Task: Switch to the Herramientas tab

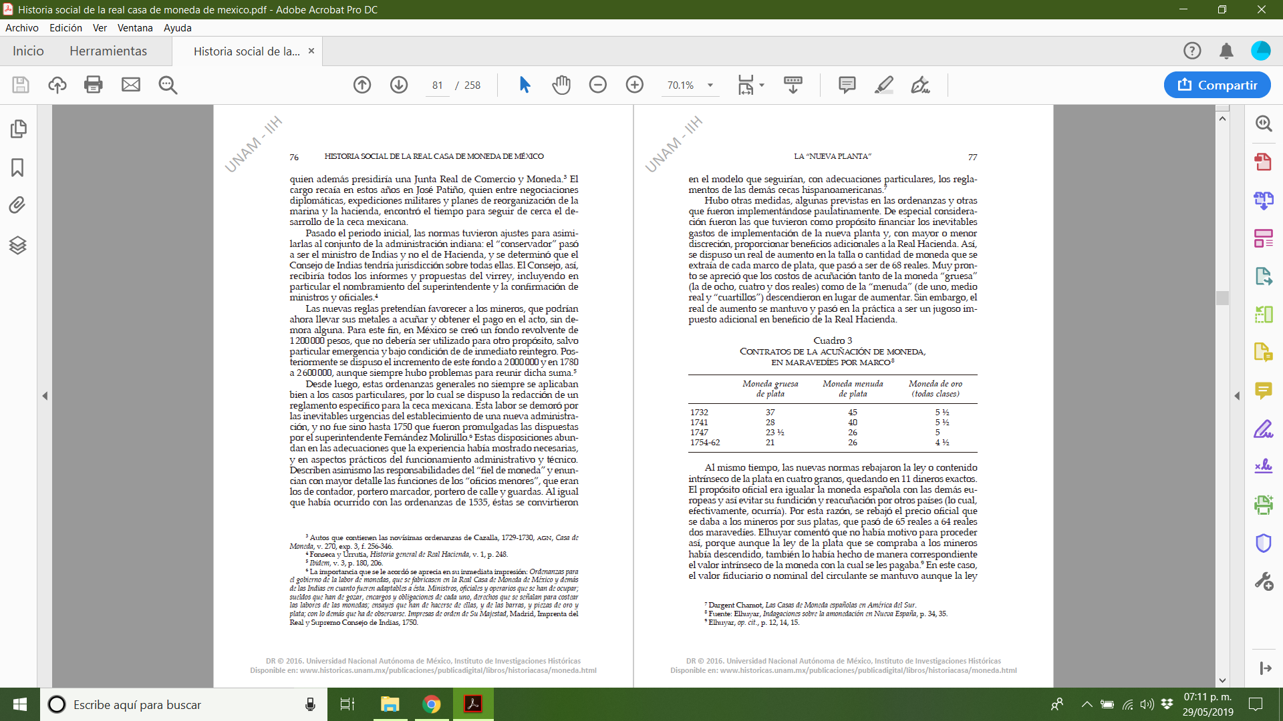Action: (x=108, y=51)
